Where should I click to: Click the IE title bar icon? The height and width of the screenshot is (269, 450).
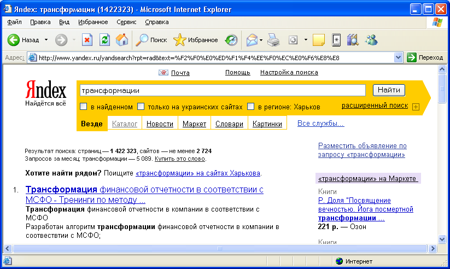coord(8,9)
